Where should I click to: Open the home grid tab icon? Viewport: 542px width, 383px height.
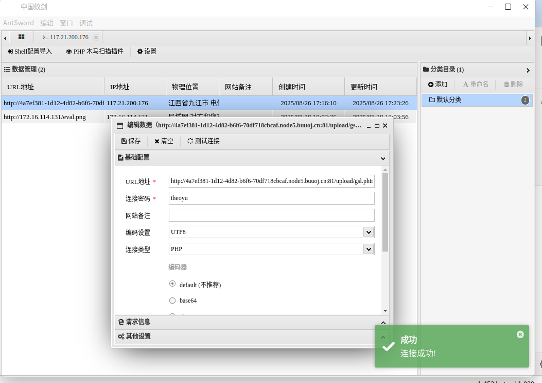22,37
